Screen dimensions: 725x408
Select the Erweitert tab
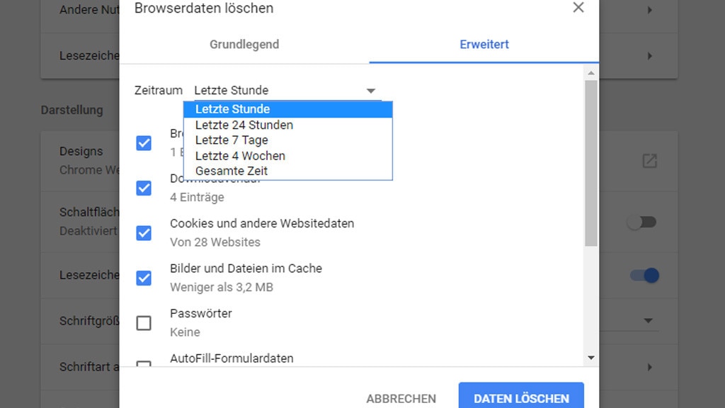[484, 45]
